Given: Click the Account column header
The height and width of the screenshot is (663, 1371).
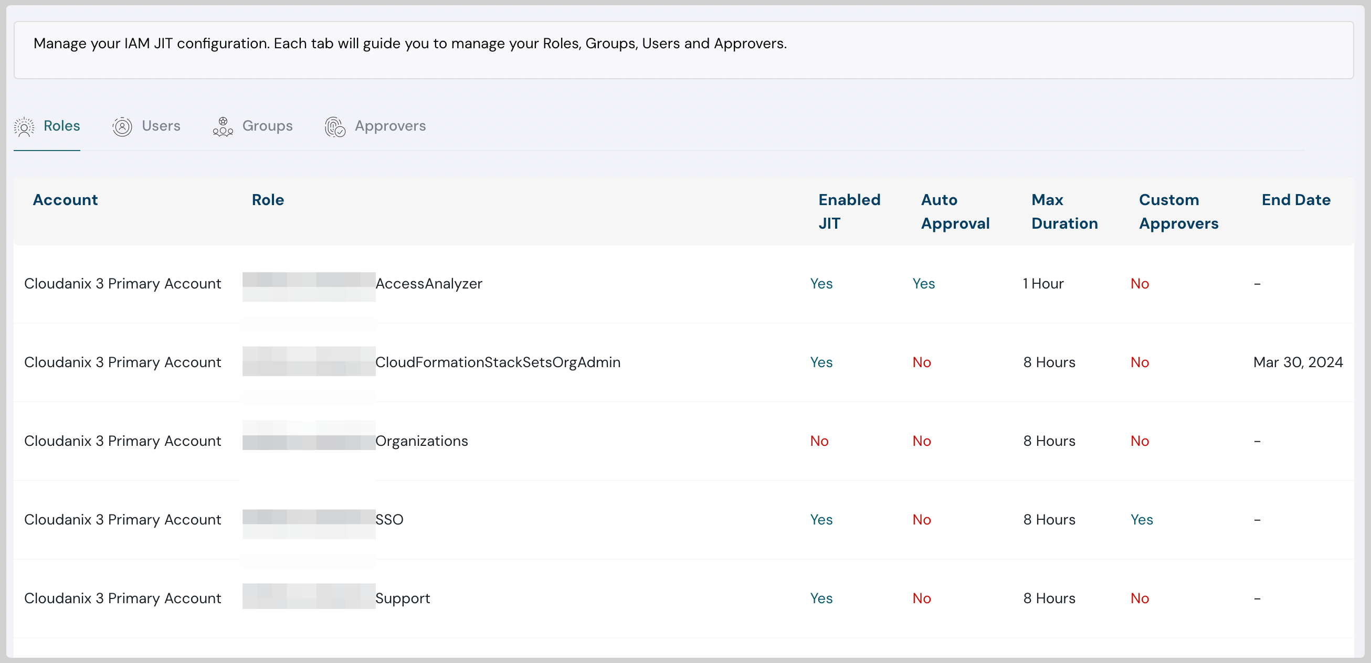Looking at the screenshot, I should tap(65, 200).
